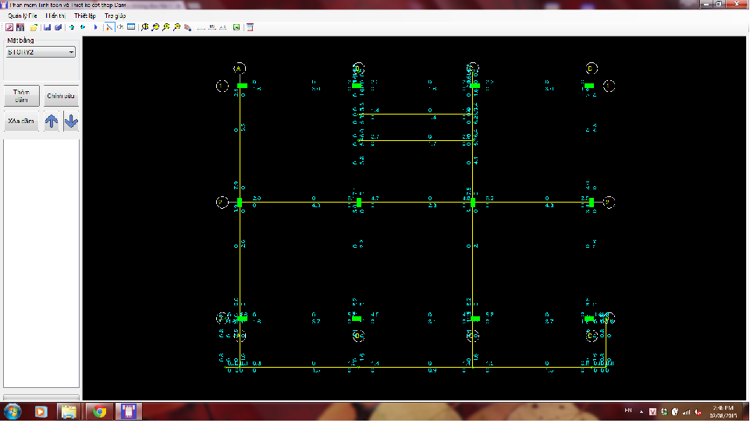Select the highlighted pointer draw tool
This screenshot has height=423, width=750.
(x=109, y=27)
